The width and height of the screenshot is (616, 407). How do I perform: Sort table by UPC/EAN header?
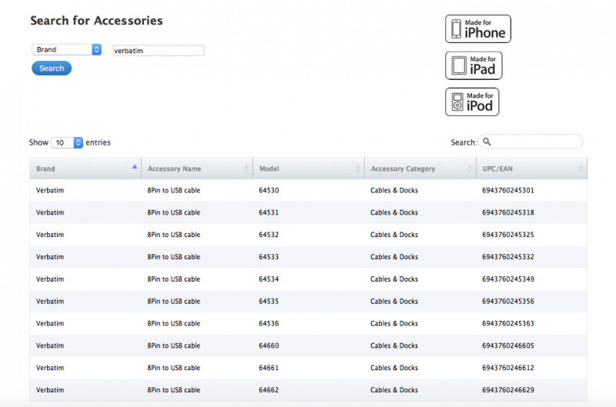[531, 168]
